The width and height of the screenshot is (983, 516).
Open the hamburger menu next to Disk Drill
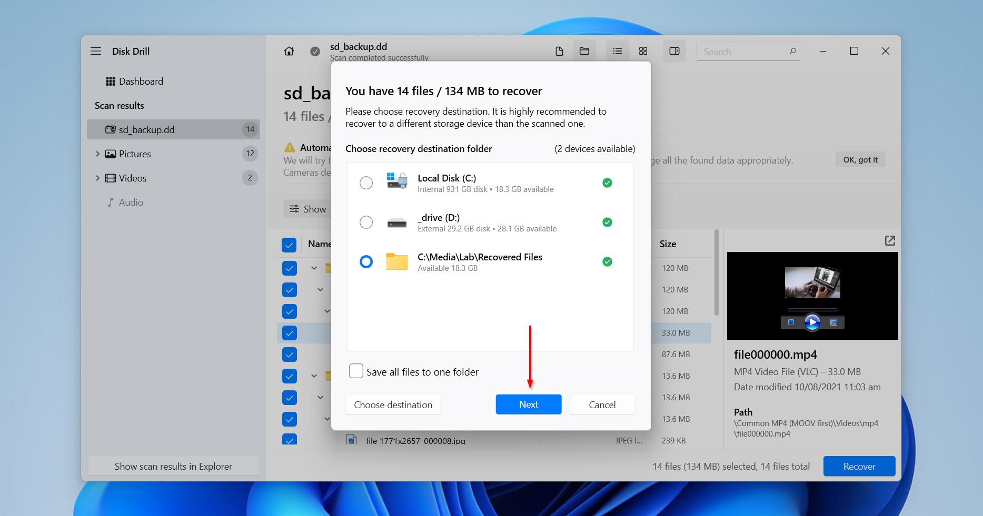tap(95, 50)
